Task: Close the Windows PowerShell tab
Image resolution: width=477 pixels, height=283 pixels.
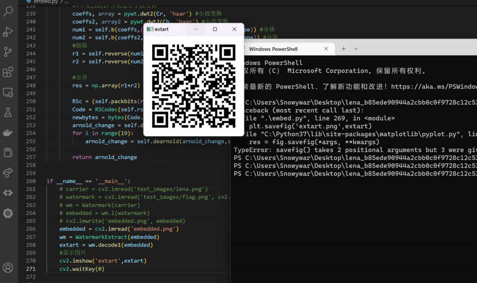Action: click(326, 49)
